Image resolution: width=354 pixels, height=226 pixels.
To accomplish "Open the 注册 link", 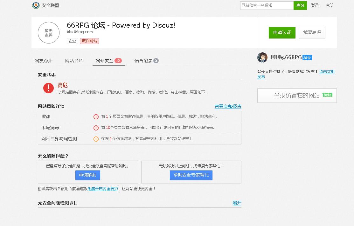I will [x=329, y=5].
